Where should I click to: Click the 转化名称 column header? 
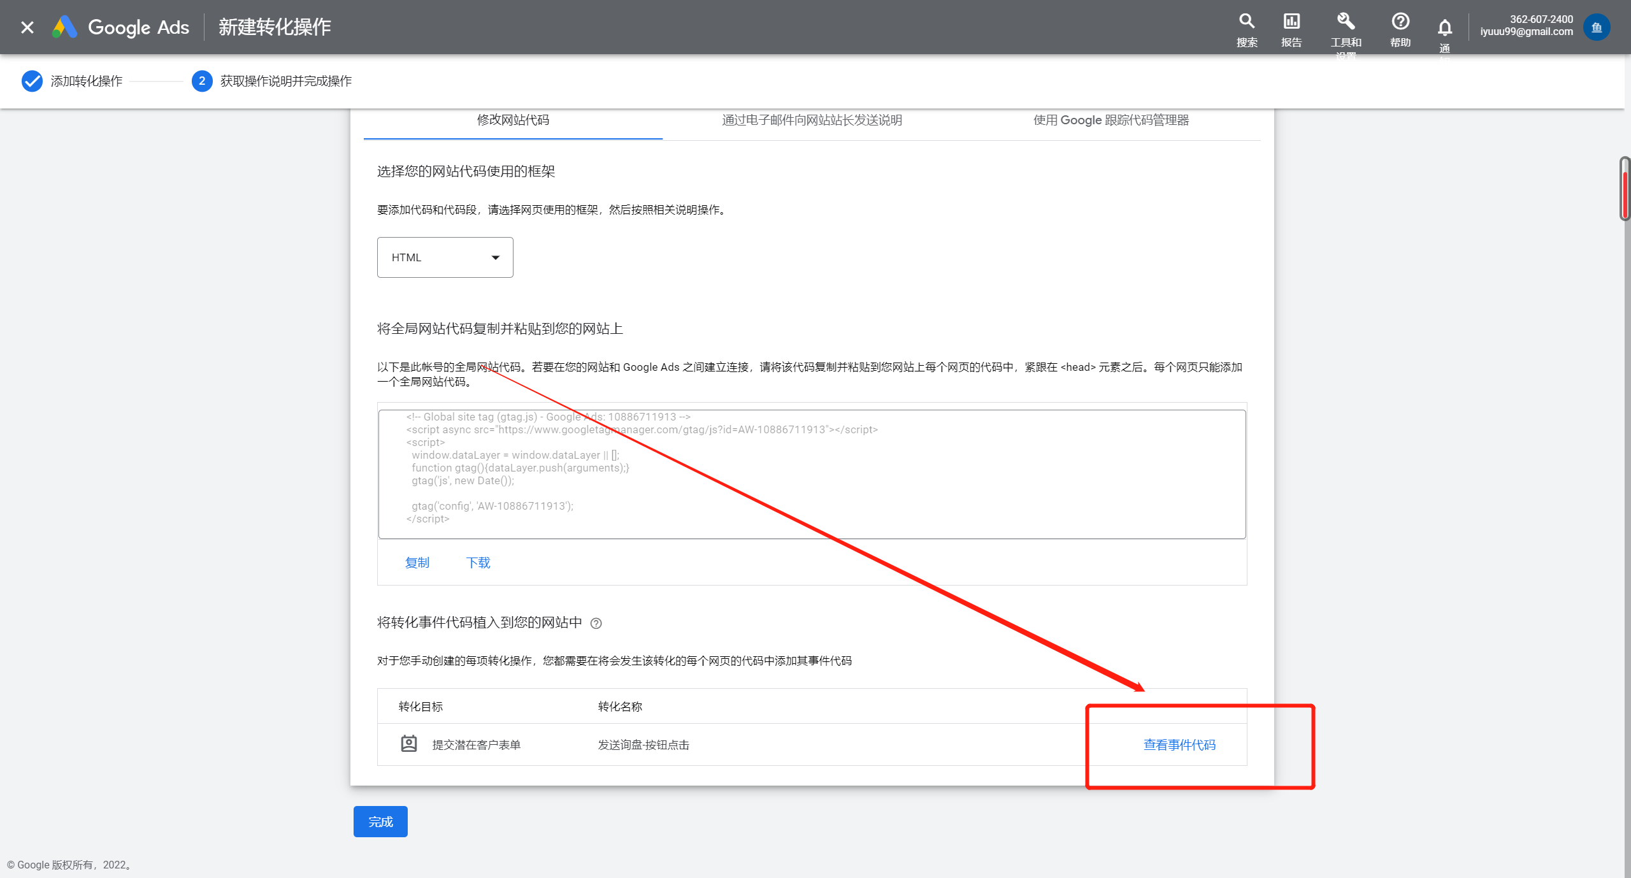620,707
